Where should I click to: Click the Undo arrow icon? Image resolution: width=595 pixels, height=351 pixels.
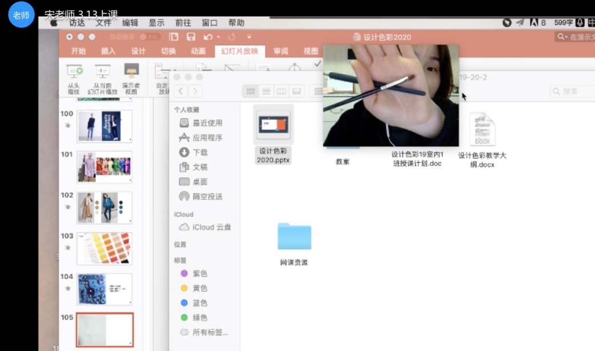pyautogui.click(x=207, y=37)
